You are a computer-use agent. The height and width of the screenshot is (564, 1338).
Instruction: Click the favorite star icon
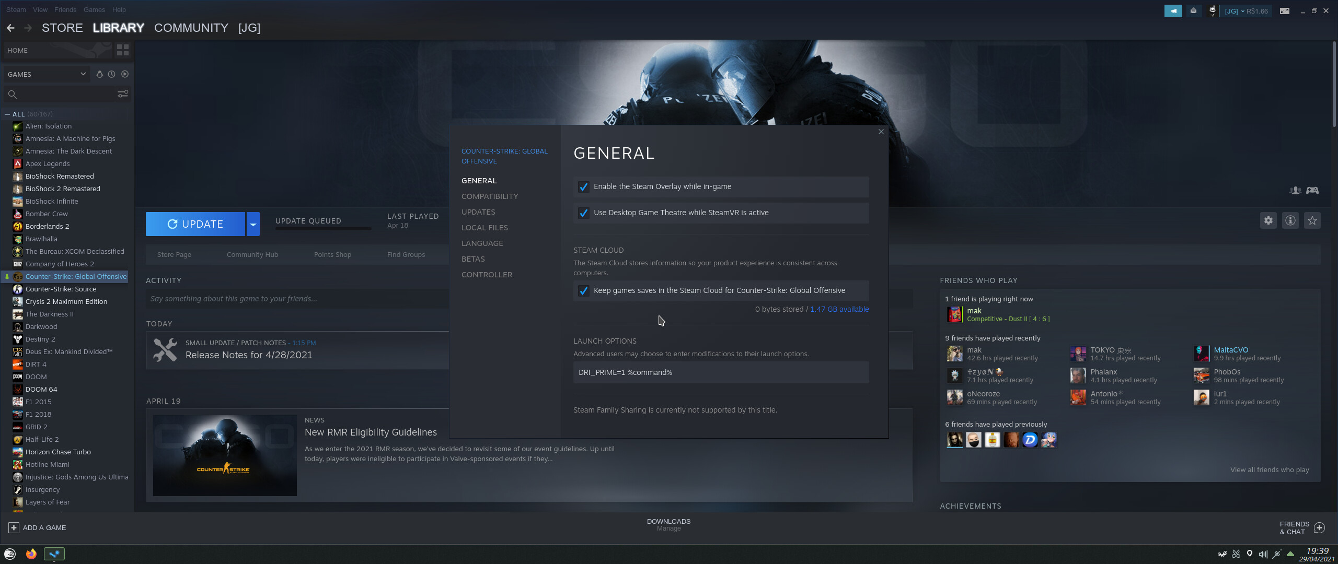(1312, 220)
